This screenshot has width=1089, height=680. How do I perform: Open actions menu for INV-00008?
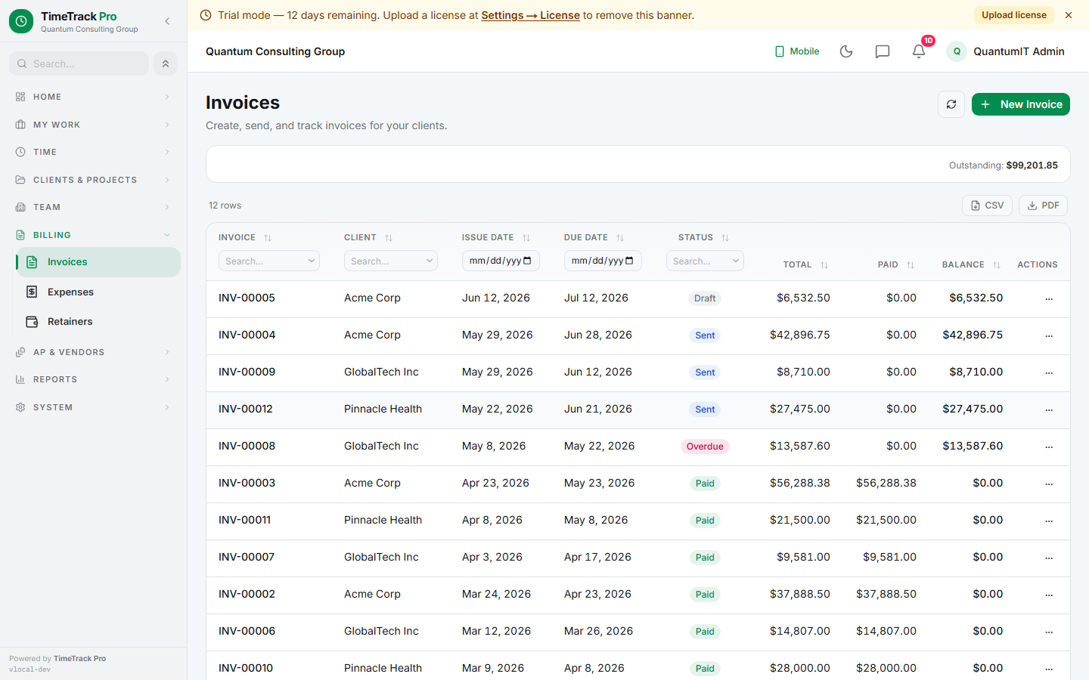coord(1049,447)
